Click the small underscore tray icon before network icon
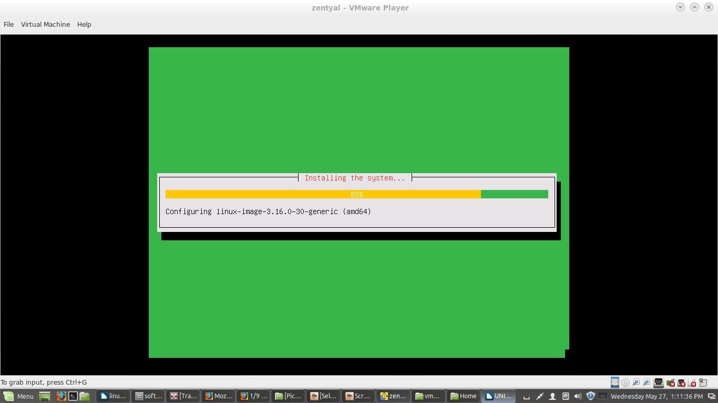This screenshot has height=403, width=718. 527,398
